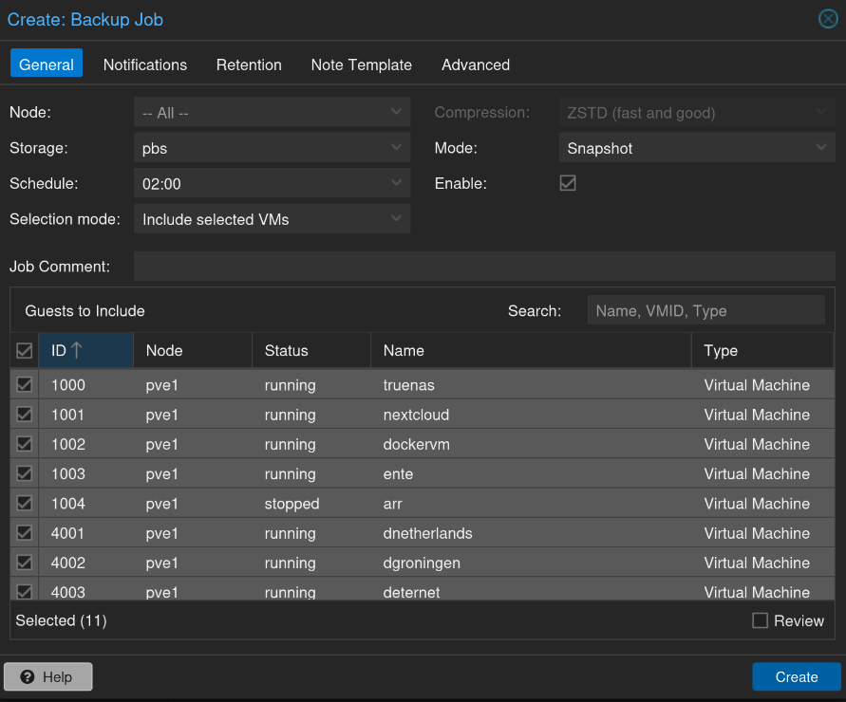Sort by the Node column header
The height and width of the screenshot is (702, 846).
pyautogui.click(x=193, y=350)
